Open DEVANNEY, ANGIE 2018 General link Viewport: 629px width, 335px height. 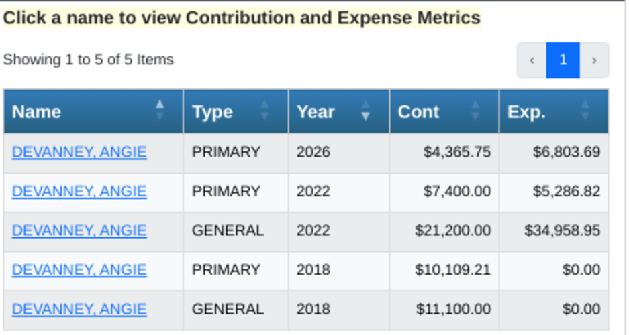click(x=79, y=309)
